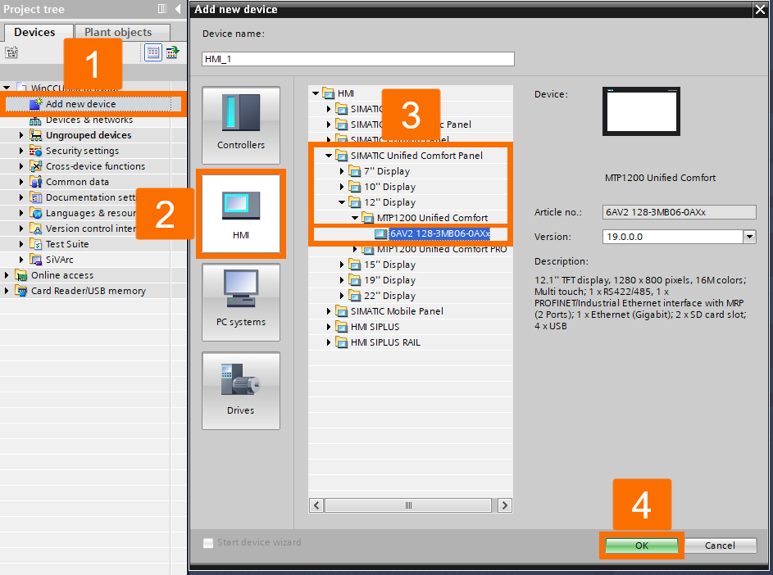Expand SIMATIC Mobile Panel node
The width and height of the screenshot is (773, 575).
pyautogui.click(x=329, y=311)
